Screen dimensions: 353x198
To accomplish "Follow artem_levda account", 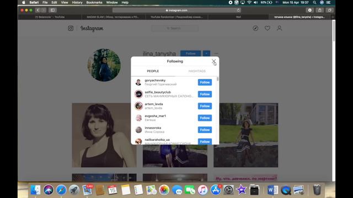I will click(x=205, y=106).
